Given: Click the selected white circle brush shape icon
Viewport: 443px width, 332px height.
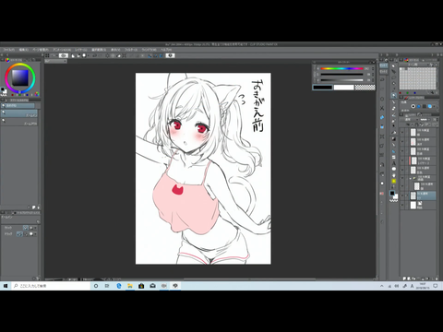Looking at the screenshot, I should coord(413,106).
